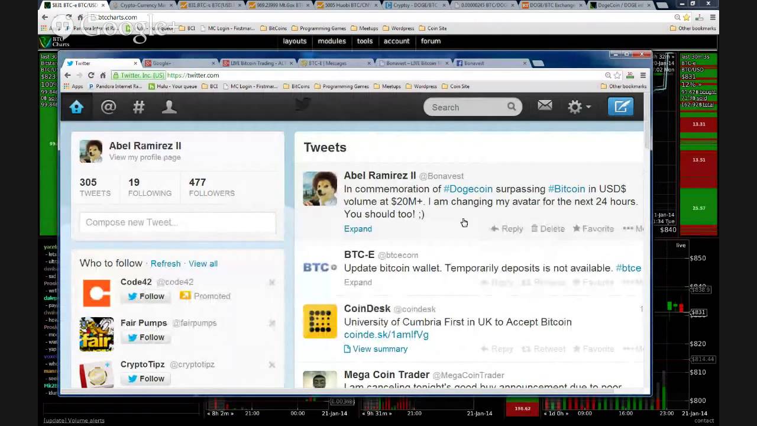Open Chrome menu in background btccharts window

tap(713, 17)
